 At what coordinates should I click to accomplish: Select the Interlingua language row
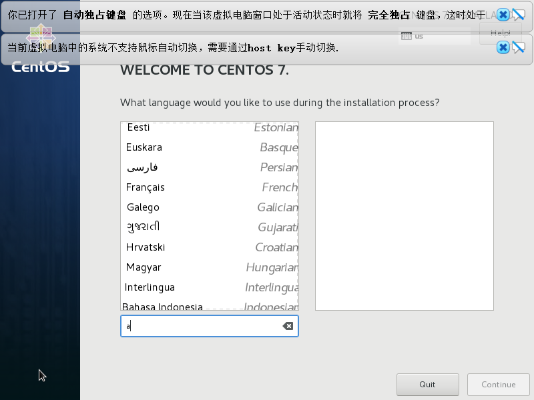coord(210,287)
